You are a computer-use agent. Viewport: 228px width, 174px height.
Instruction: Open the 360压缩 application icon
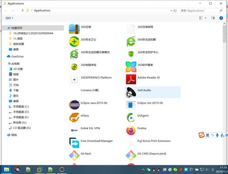coord(74,29)
